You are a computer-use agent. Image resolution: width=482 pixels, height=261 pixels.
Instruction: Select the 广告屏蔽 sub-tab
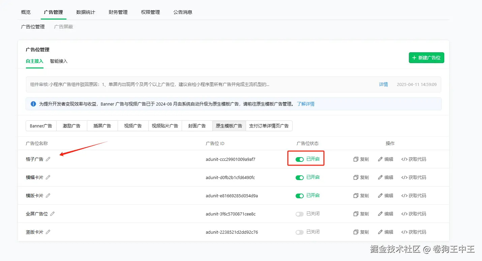(63, 27)
